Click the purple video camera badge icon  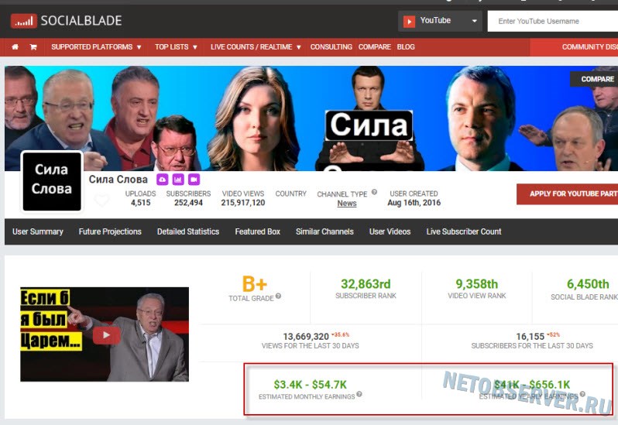point(194,180)
